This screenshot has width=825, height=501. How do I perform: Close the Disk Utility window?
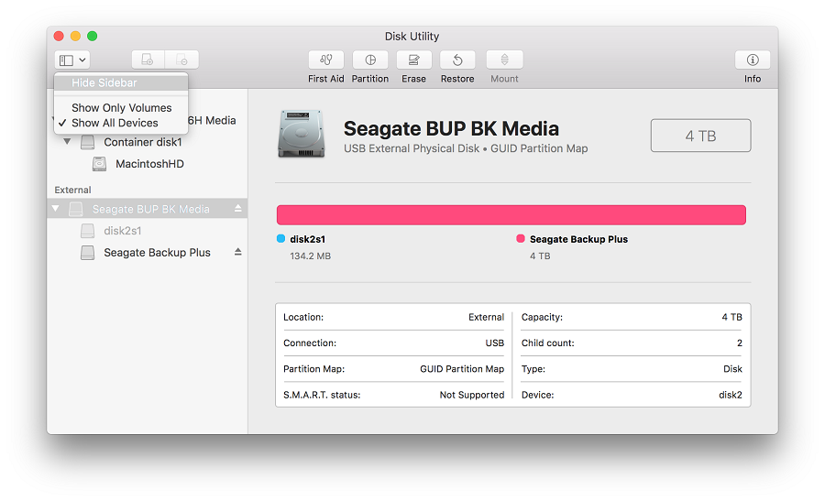point(59,36)
